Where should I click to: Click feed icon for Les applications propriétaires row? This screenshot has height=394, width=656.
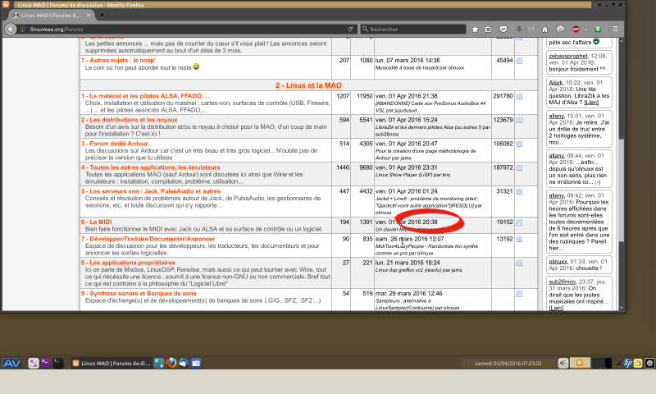[518, 262]
